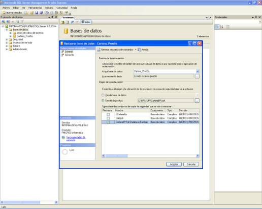
Task: Open the Registered Servers toolbar icon
Action: [x=47, y=13]
